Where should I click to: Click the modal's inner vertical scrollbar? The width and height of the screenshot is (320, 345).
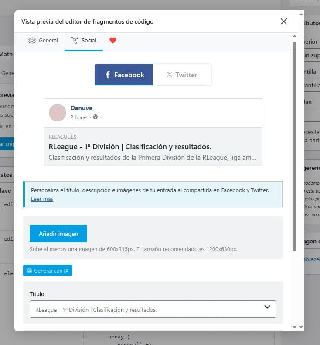click(x=295, y=146)
